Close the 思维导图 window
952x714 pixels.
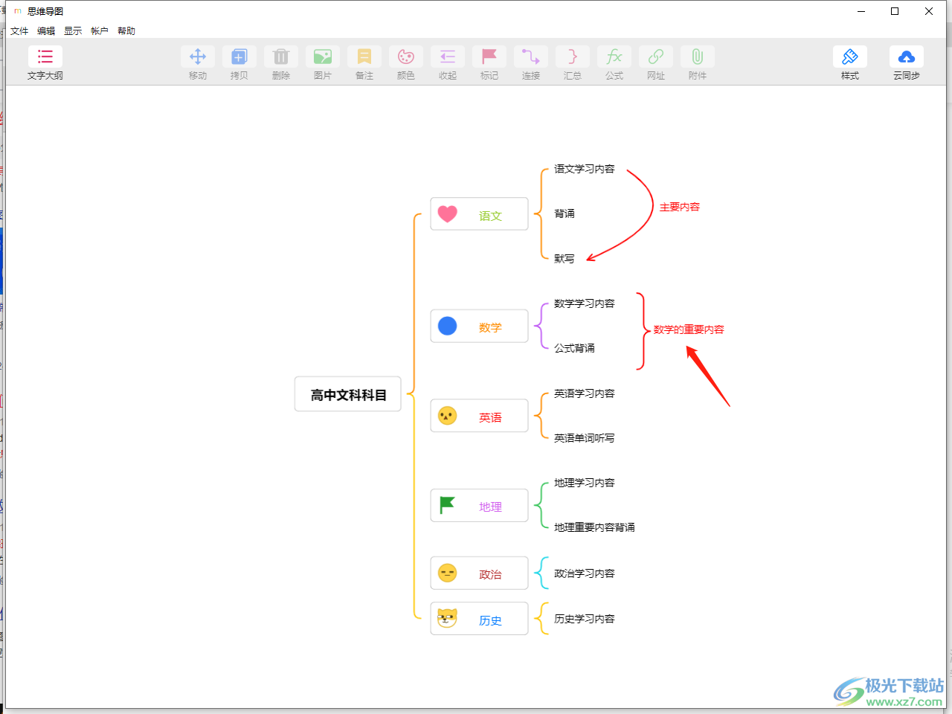tap(929, 11)
